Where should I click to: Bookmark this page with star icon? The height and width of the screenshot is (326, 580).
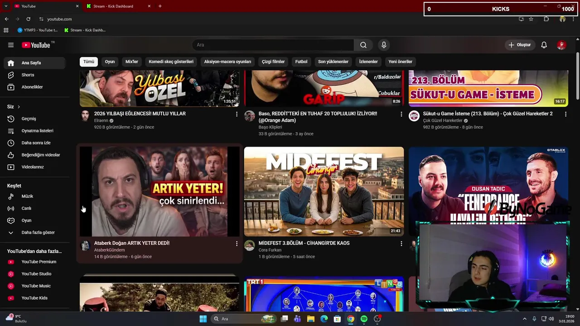(x=531, y=19)
